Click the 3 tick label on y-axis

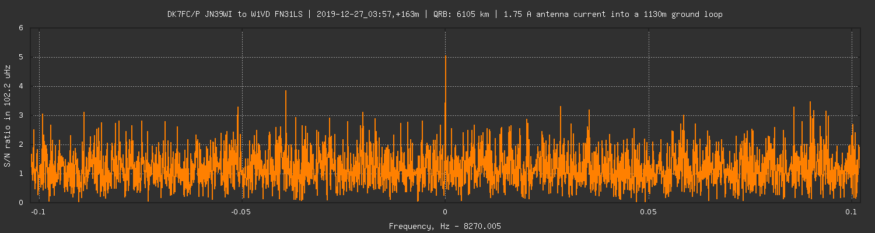pos(21,115)
